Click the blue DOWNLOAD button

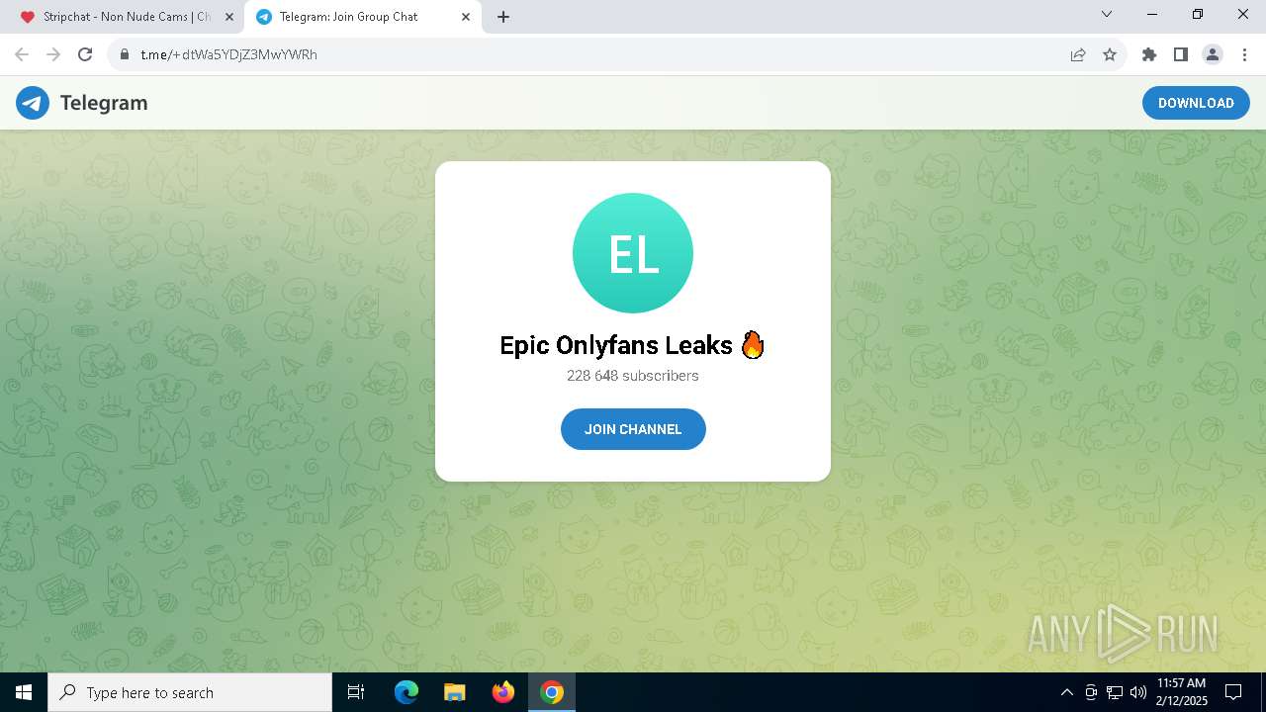(x=1196, y=103)
